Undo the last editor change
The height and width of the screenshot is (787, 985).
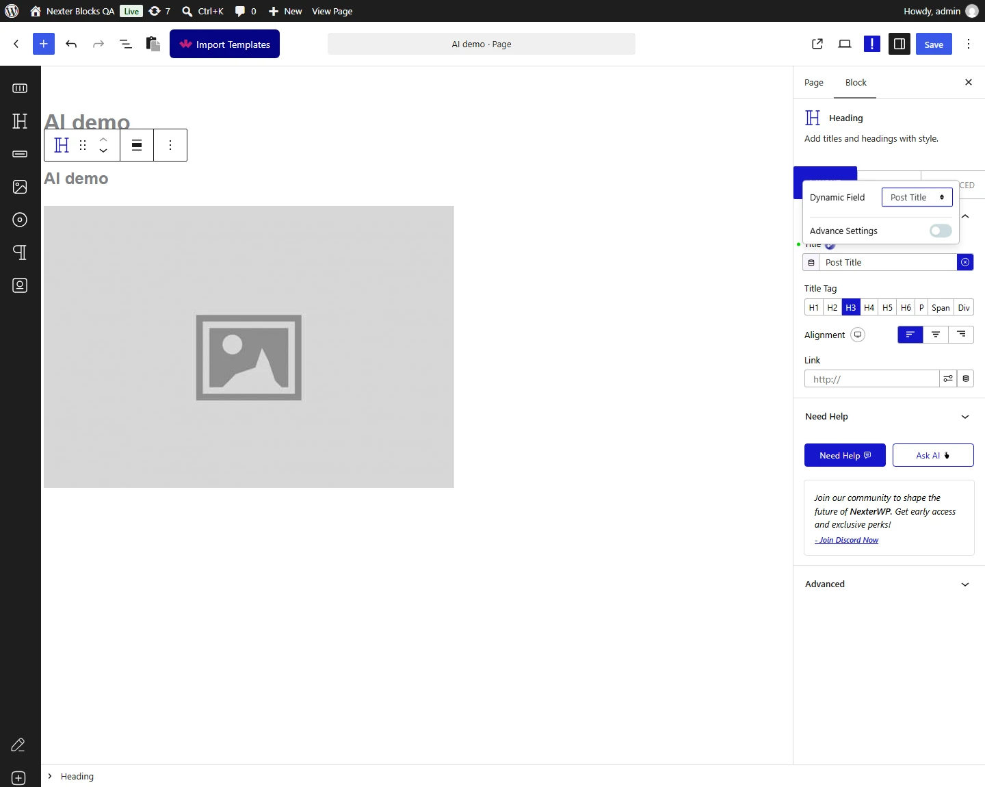click(71, 44)
